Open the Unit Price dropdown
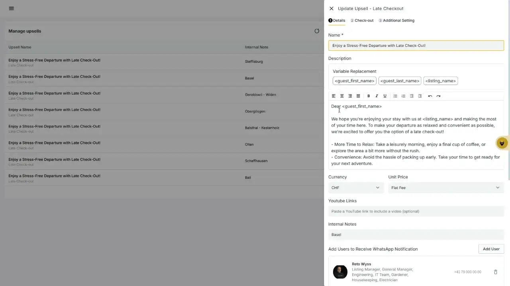The image size is (510, 286). pos(446,188)
